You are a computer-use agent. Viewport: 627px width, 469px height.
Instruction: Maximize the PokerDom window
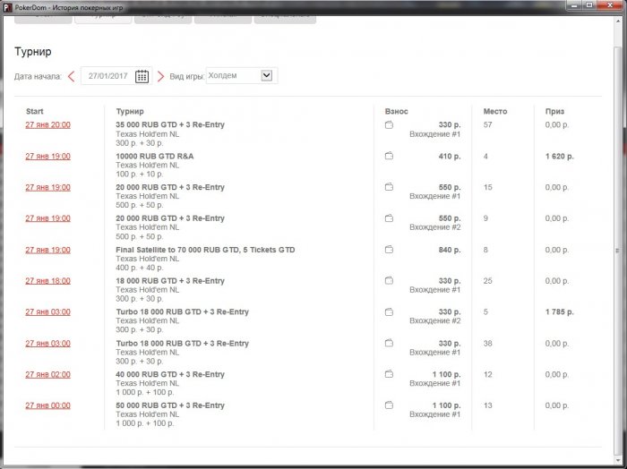point(589,5)
